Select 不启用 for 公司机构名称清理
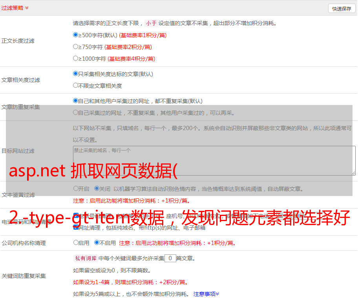The image size is (358, 301). [x=97, y=243]
